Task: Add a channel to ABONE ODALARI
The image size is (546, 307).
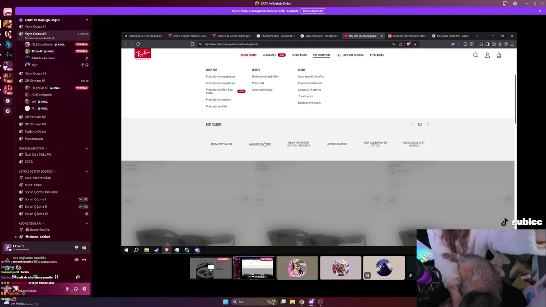Action: click(x=87, y=223)
